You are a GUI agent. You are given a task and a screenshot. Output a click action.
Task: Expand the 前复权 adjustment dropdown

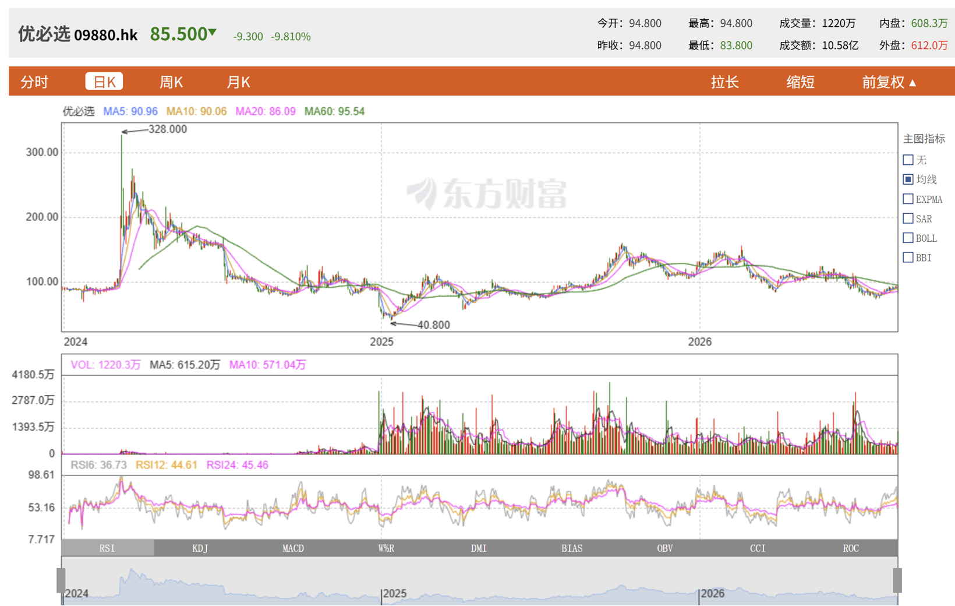(889, 82)
